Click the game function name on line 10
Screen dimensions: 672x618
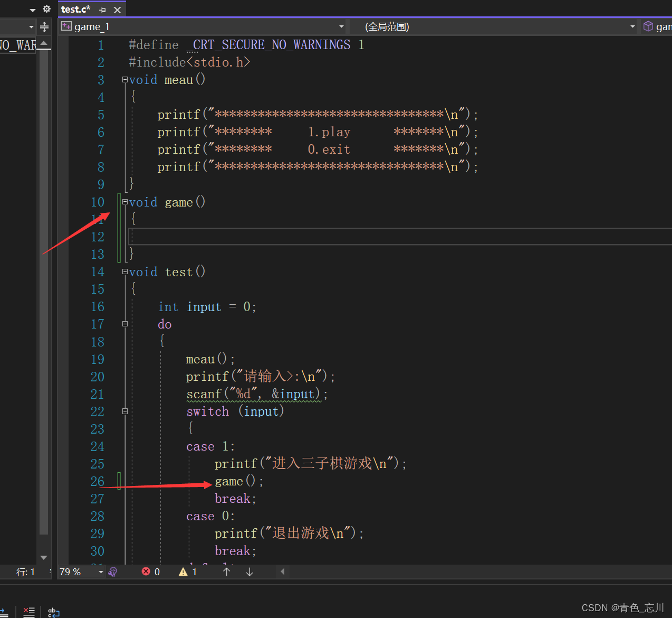(x=179, y=202)
